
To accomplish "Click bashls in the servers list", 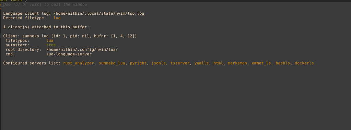I will 282,63.
